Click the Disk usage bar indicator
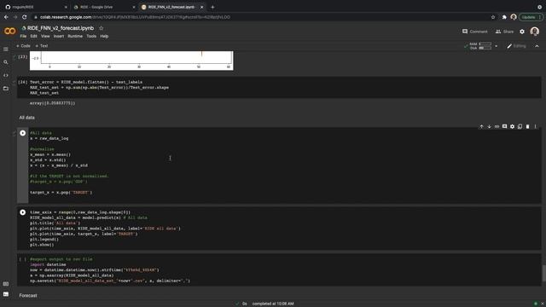 point(485,48)
